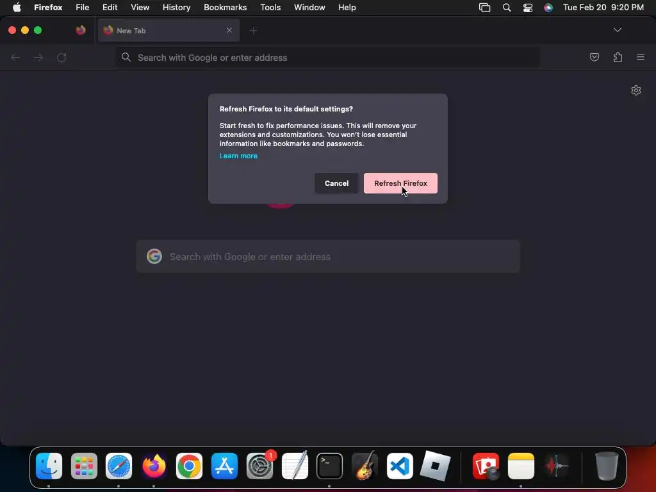Click the date and time in the menu bar
This screenshot has width=656, height=492.
point(603,8)
